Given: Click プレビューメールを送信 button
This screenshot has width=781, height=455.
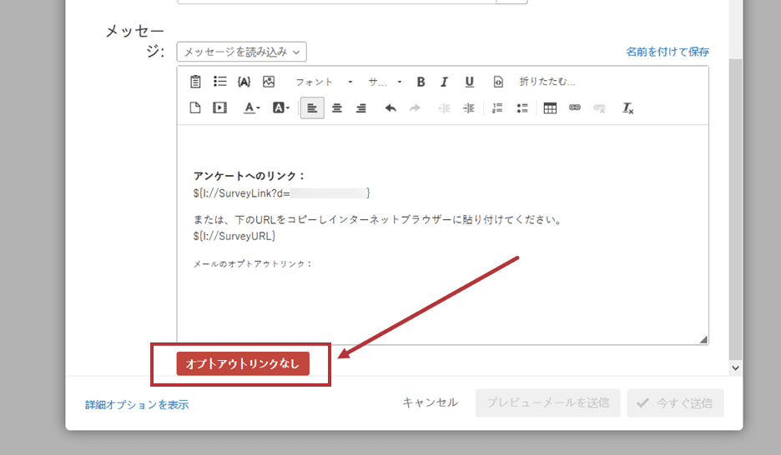Looking at the screenshot, I should (x=548, y=402).
